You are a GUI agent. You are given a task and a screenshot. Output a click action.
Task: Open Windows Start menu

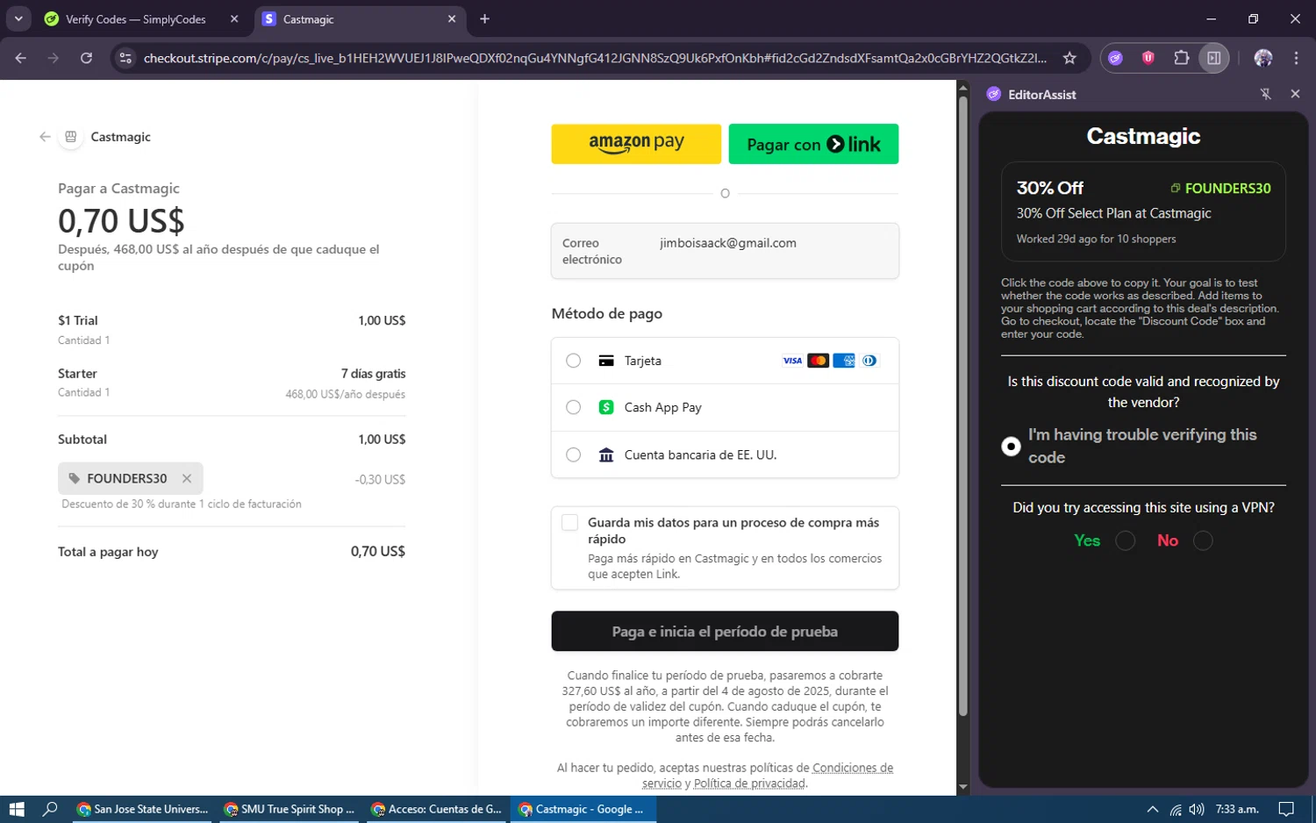[x=16, y=809]
